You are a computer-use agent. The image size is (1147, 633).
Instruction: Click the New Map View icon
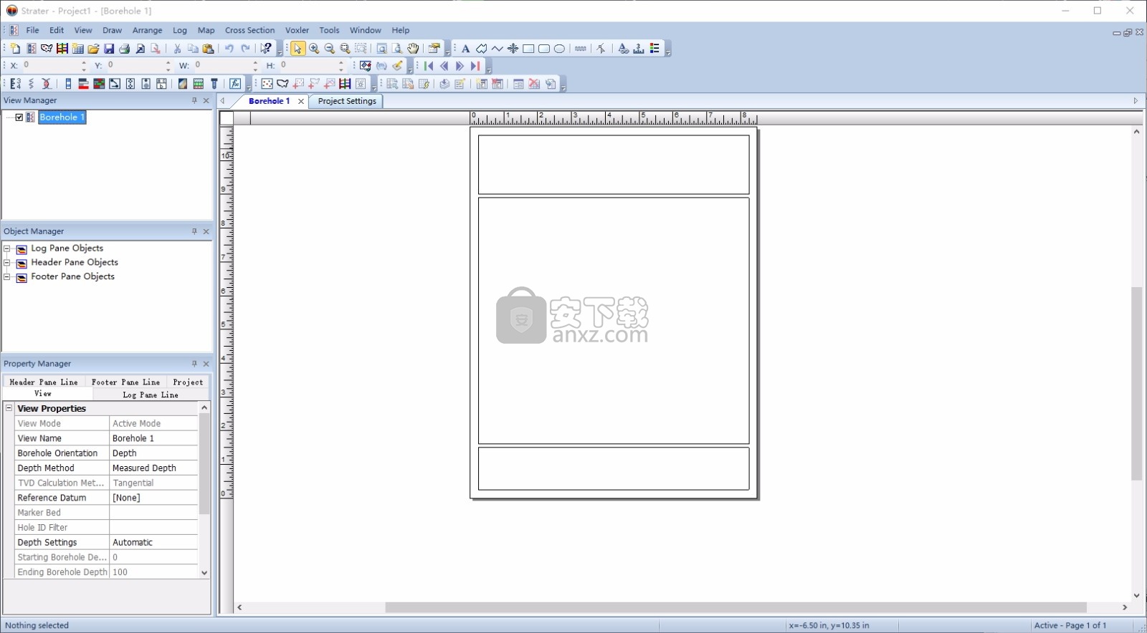tap(47, 49)
